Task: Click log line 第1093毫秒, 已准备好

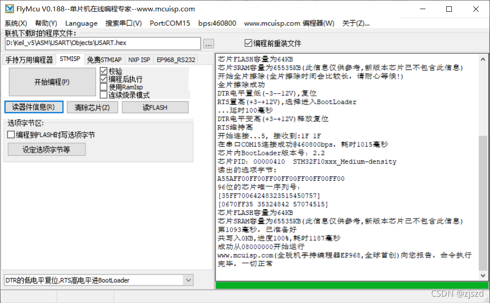Action: click(257, 229)
